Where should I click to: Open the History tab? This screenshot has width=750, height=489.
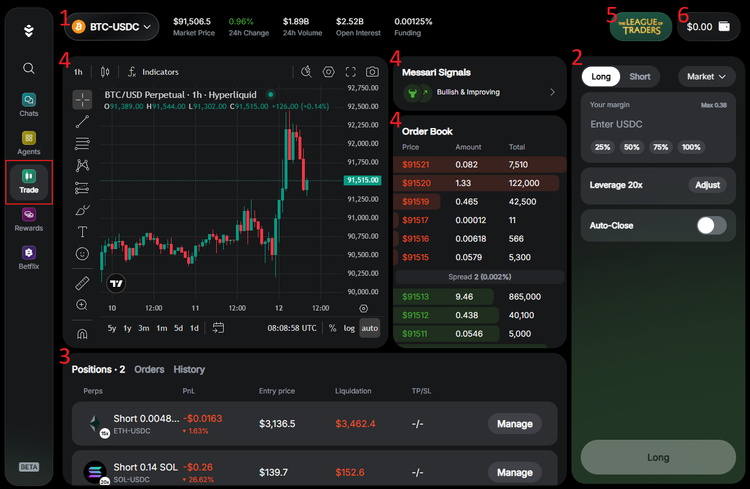(189, 369)
